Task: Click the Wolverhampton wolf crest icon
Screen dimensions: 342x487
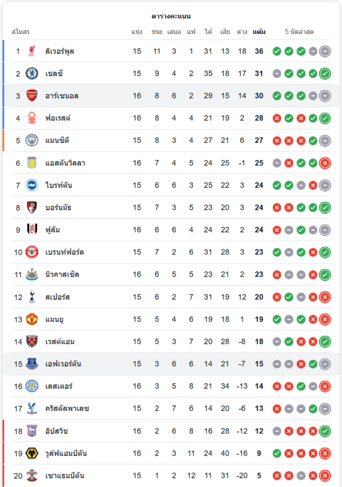Action: coord(32,453)
